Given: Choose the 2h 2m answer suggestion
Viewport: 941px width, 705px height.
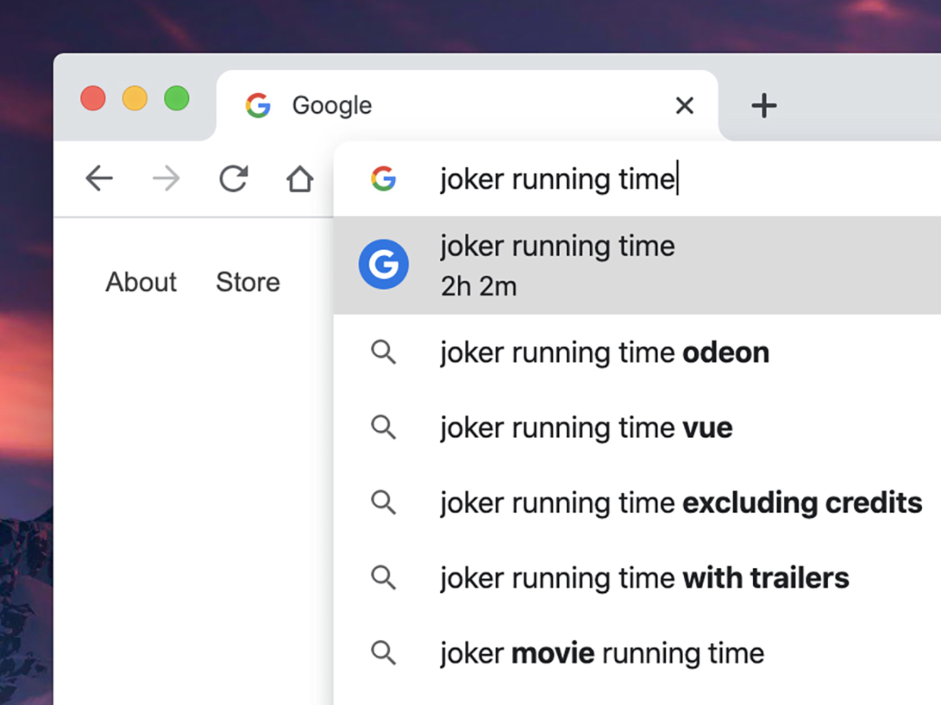Looking at the screenshot, I should click(557, 266).
